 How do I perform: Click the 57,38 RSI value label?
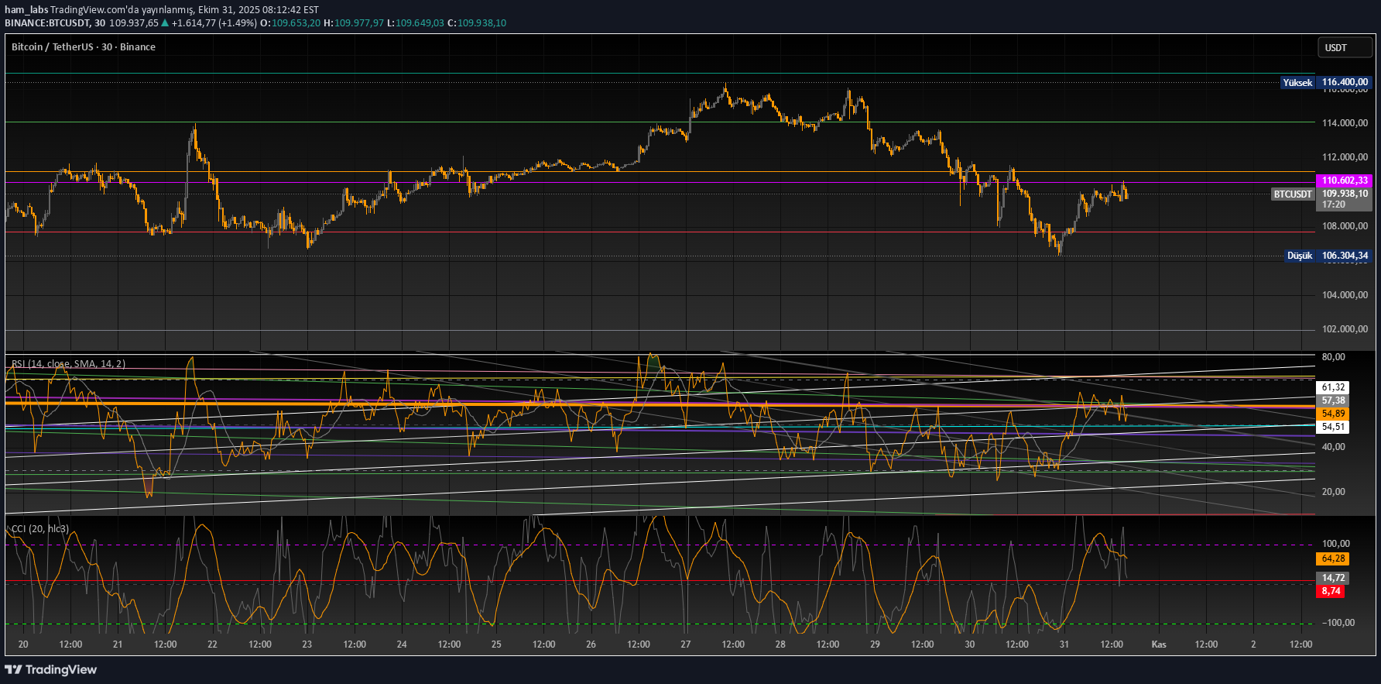tap(1332, 400)
